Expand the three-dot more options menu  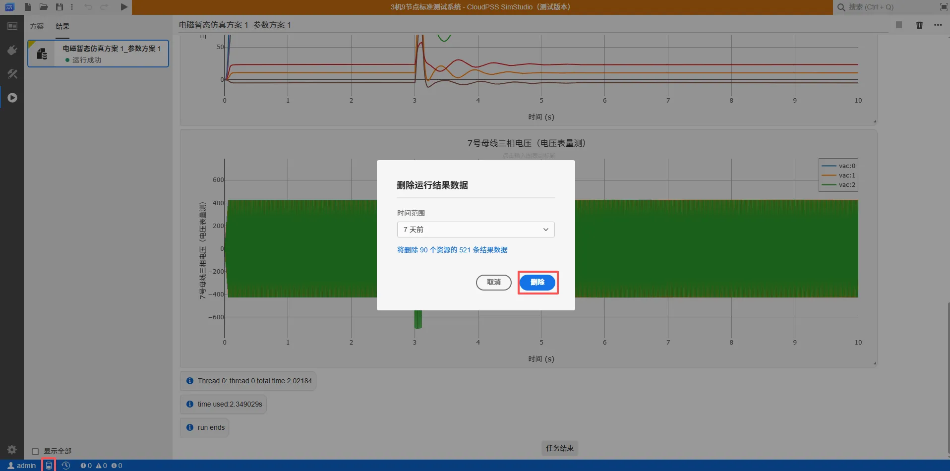pos(938,25)
